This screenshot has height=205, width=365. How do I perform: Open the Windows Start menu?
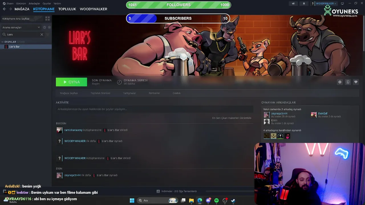(132, 200)
